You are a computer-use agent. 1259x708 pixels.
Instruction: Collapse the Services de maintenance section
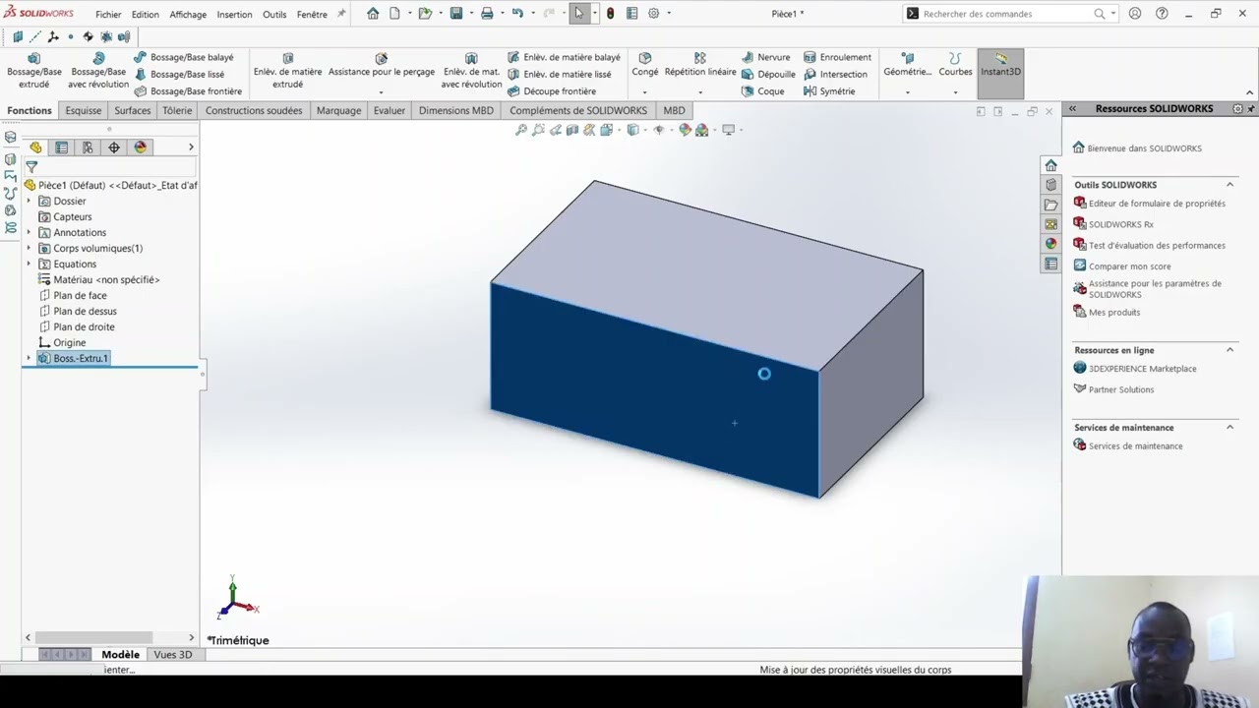coord(1229,427)
